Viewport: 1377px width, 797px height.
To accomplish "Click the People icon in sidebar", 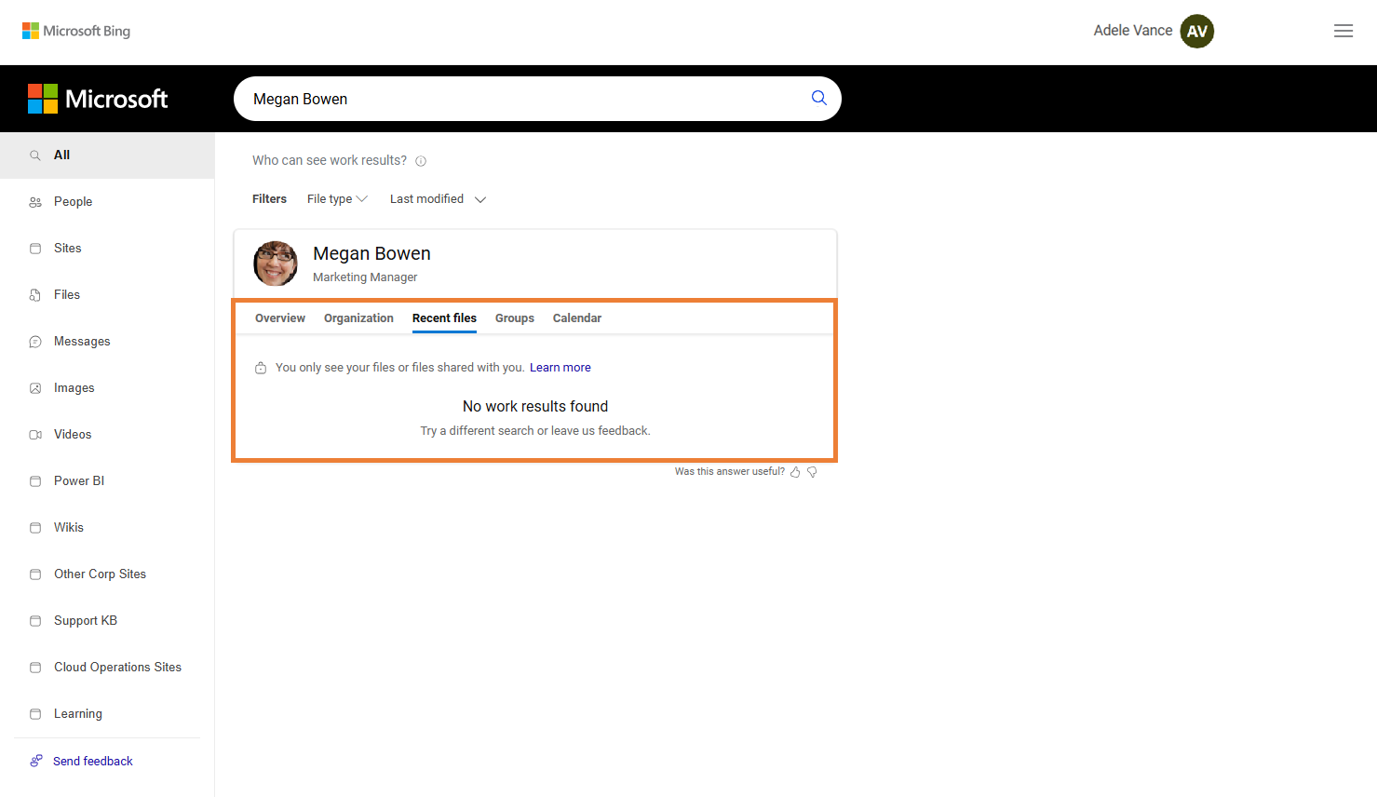I will [x=35, y=202].
